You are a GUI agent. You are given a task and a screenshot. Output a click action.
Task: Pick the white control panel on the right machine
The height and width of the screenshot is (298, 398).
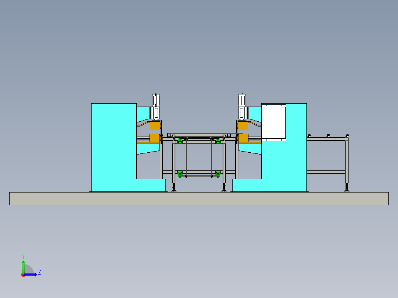tap(274, 123)
